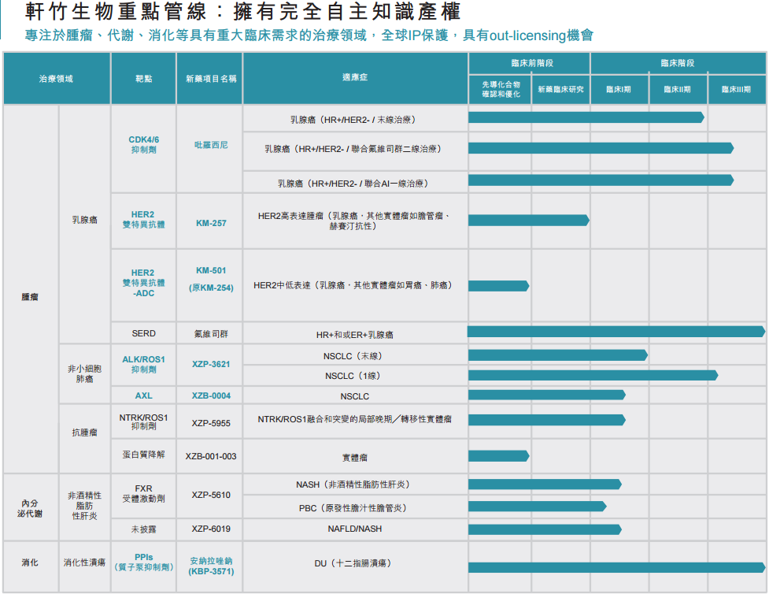Click the 非酒精性脂肪性肝炎 sub-area cell
Viewport: 769px width, 594px height.
(x=85, y=506)
